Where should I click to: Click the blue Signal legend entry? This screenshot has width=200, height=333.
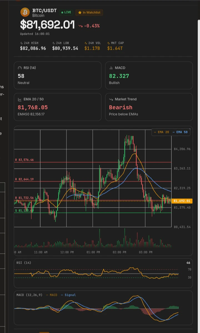point(68,295)
